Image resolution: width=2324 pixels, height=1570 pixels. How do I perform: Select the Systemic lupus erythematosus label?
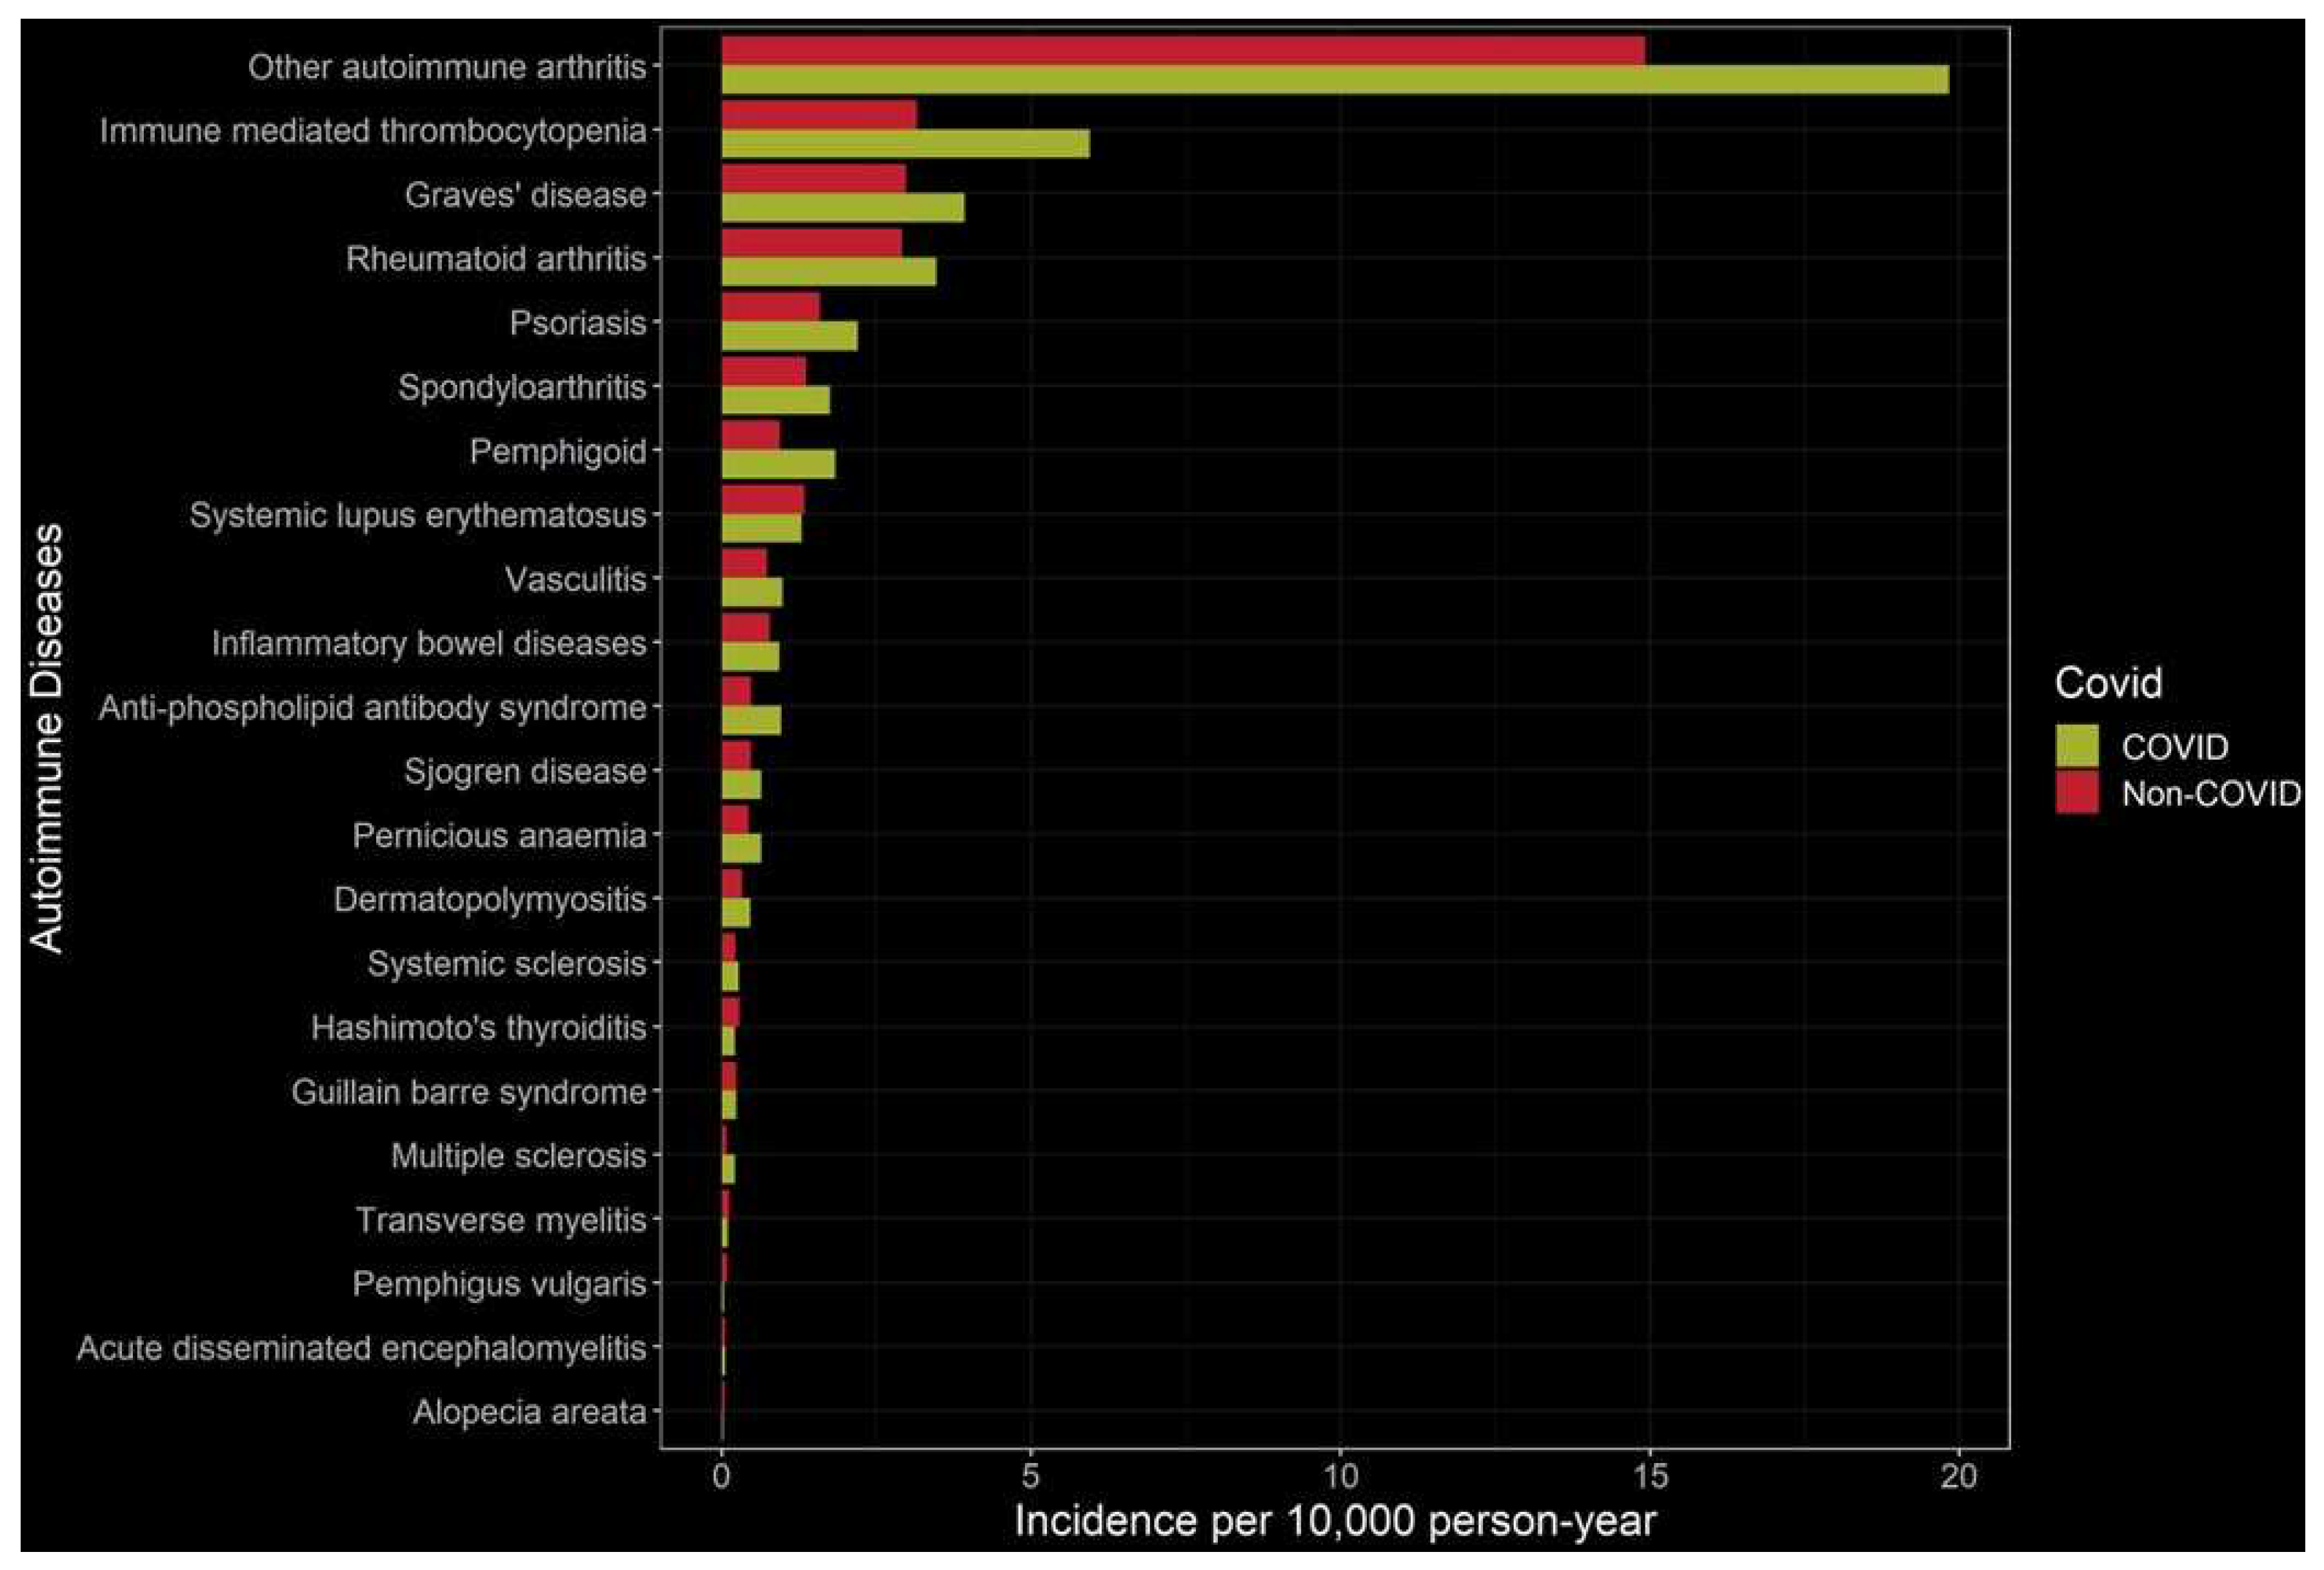(x=417, y=516)
